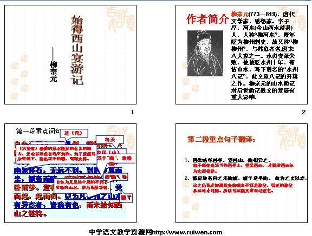Image resolution: width=312 pixels, height=236 pixels.
Task: Click page number 1 below title slide
Action: 133,112
